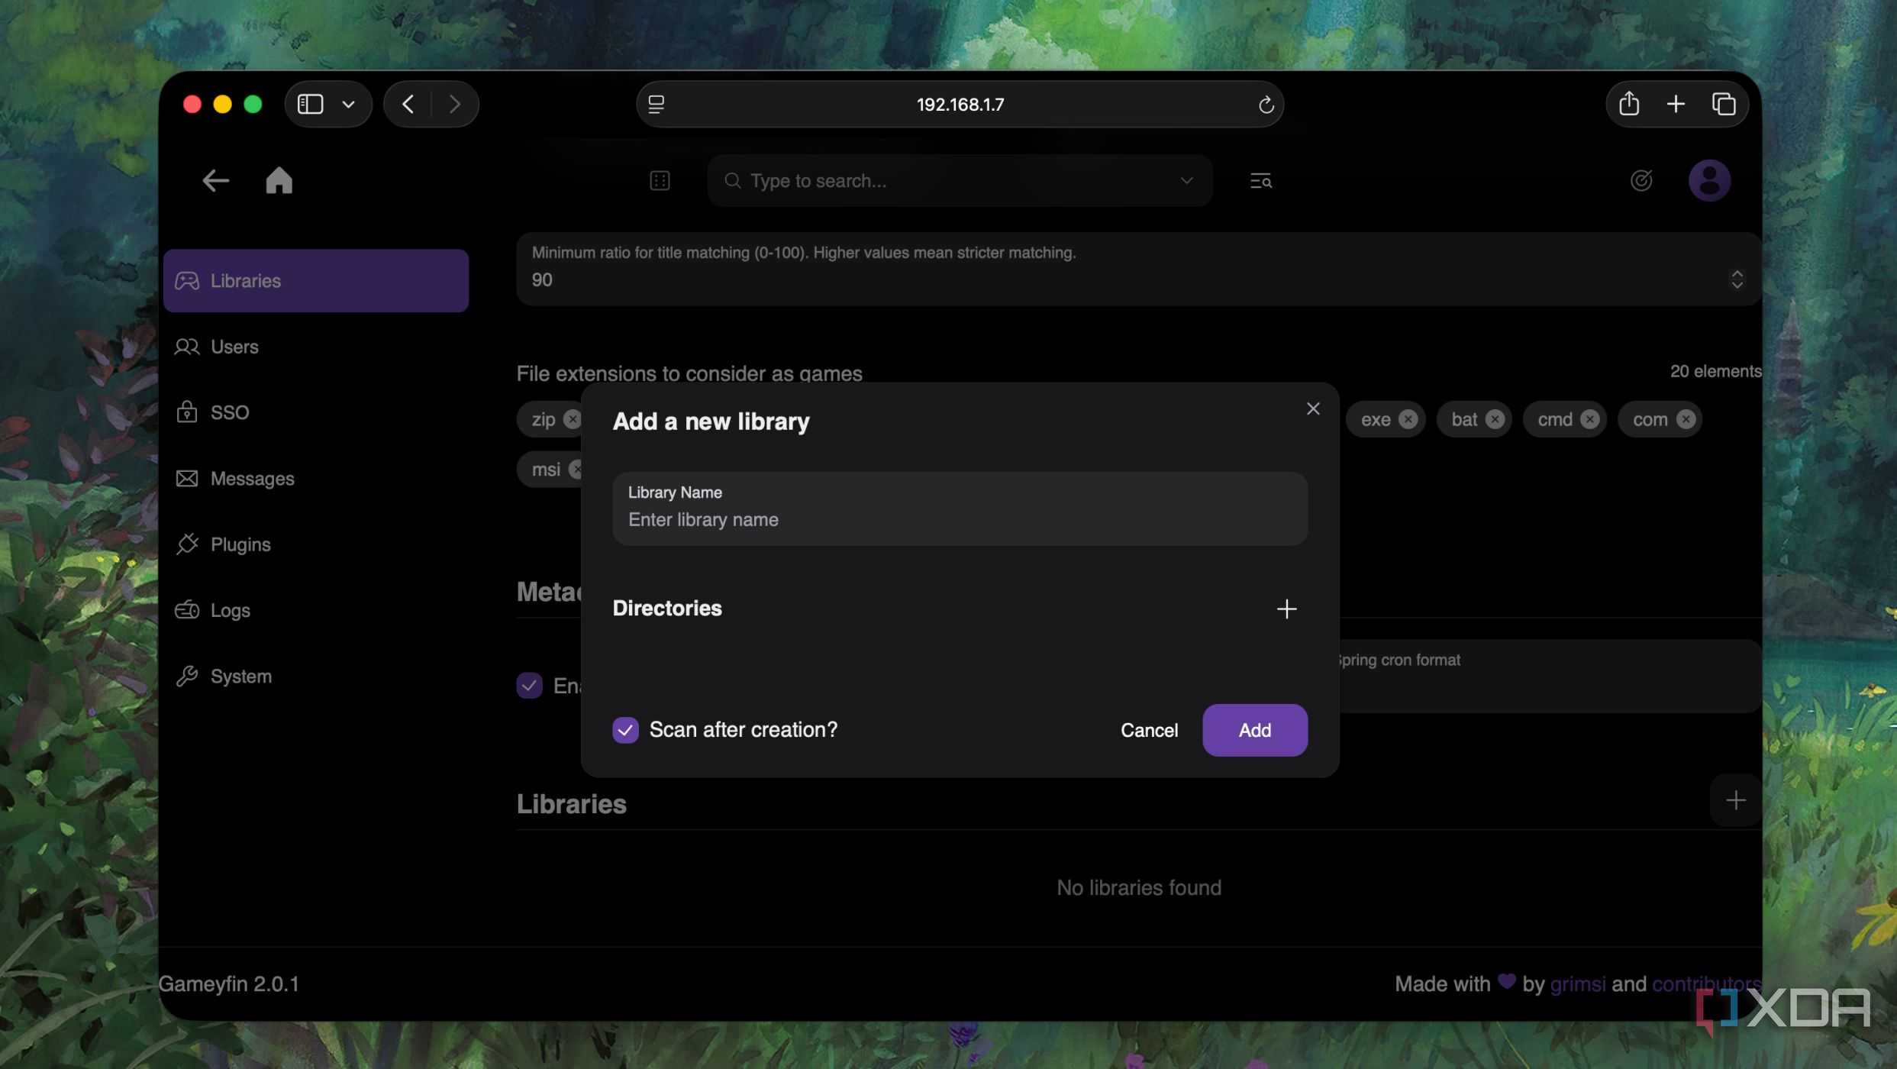Expand the search bar dropdown chevron

[1186, 181]
